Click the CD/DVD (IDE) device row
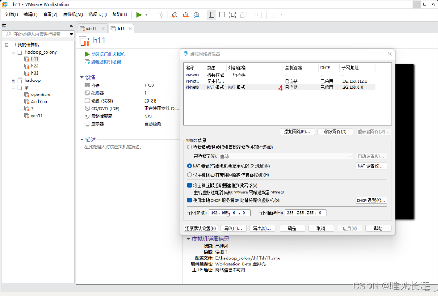The width and height of the screenshot is (438, 296). tap(131, 109)
